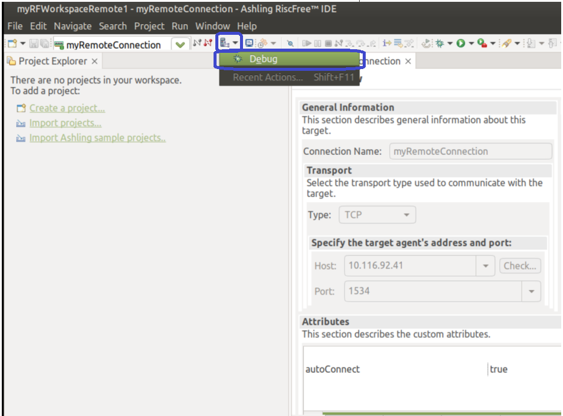Screen dimensions: 563x416
Task: Expand the remote actions dropdown arrow
Action: coord(235,43)
